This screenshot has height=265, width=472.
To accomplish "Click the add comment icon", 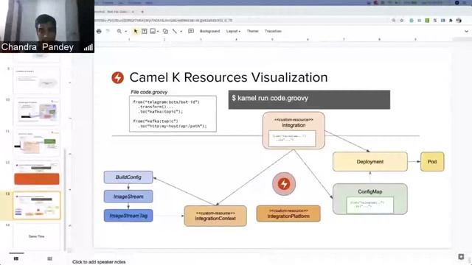I will 191,31.
